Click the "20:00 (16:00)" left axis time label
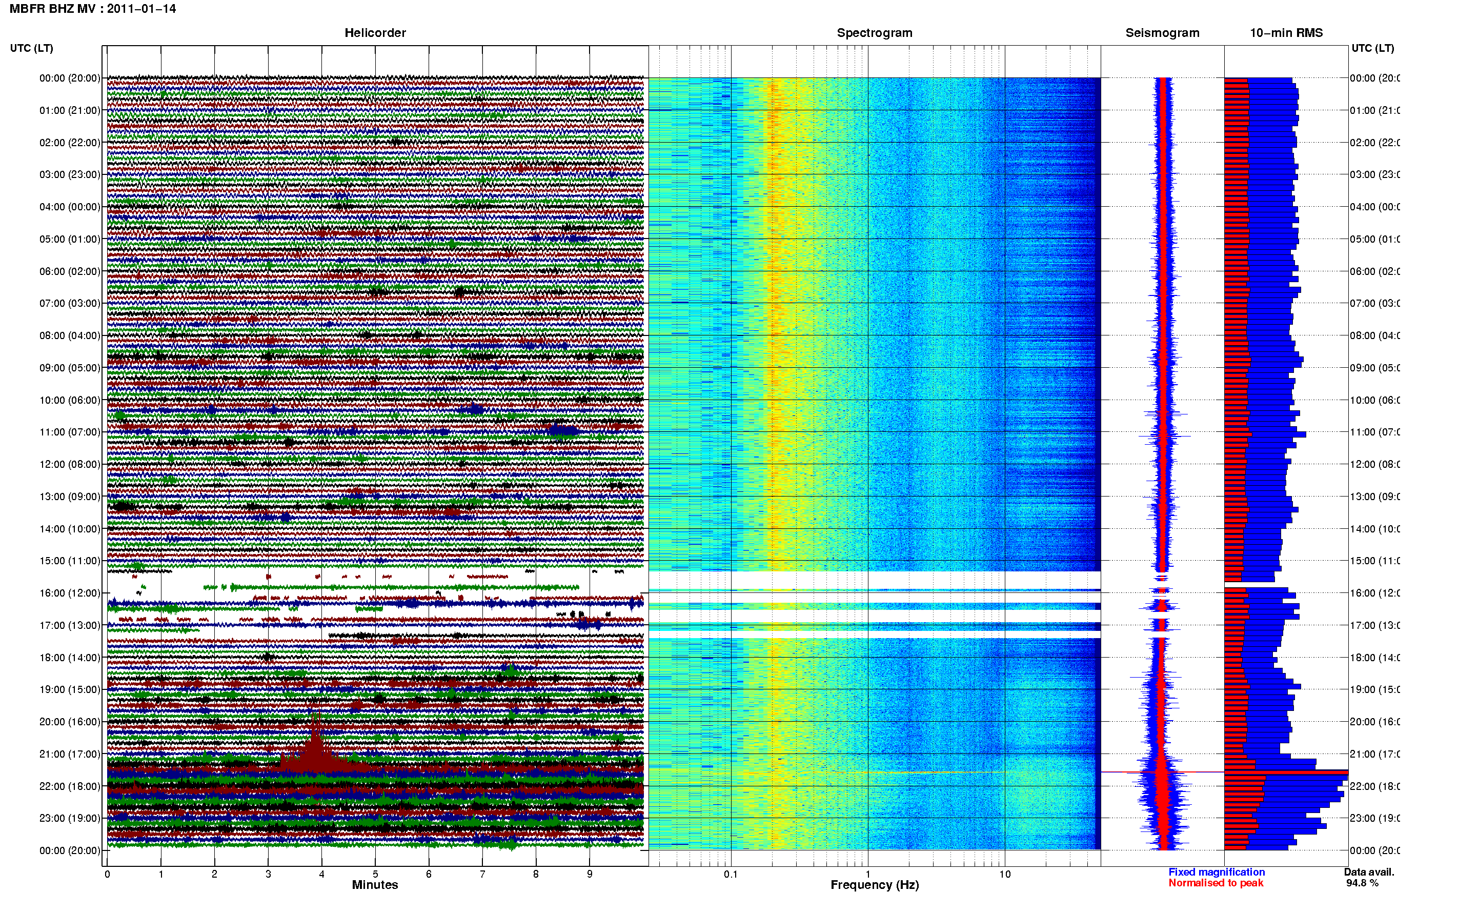The height and width of the screenshot is (912, 1458). pyautogui.click(x=70, y=721)
